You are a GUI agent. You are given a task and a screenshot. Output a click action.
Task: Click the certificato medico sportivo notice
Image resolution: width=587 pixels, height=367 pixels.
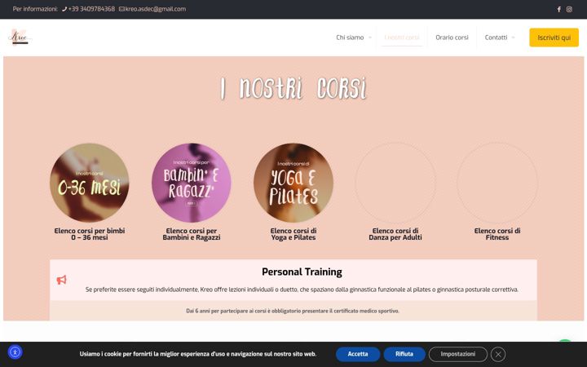click(293, 311)
